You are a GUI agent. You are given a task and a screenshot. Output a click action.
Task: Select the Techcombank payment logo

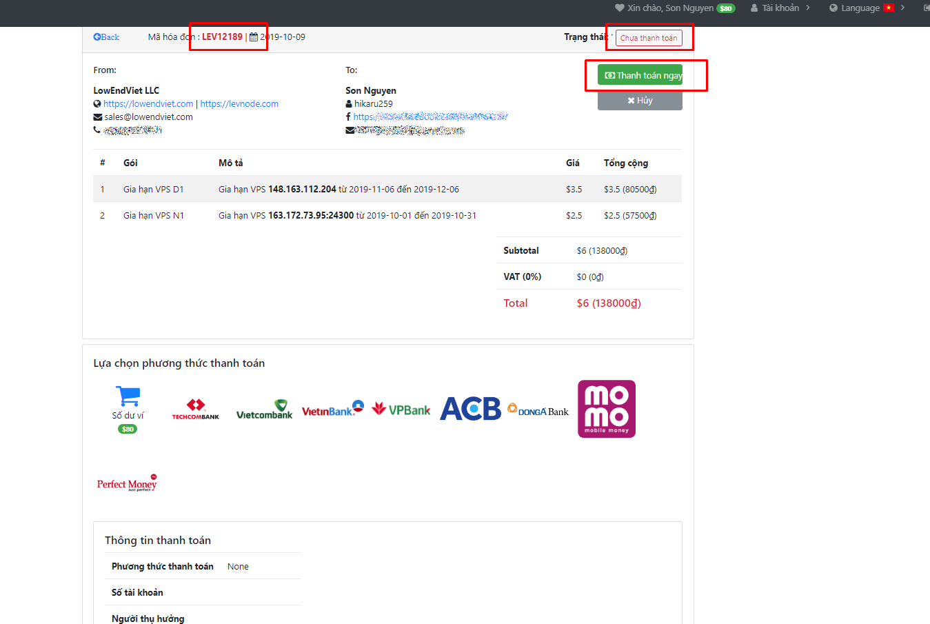click(196, 409)
